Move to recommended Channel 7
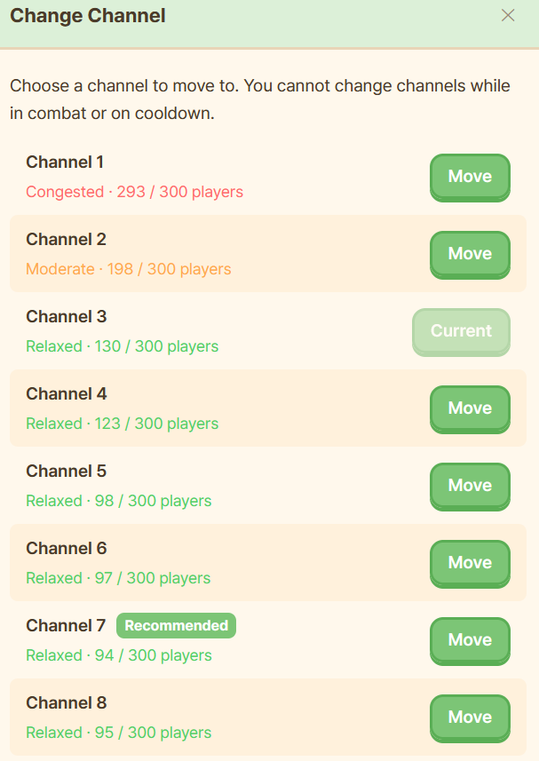This screenshot has height=761, width=539. (x=470, y=640)
